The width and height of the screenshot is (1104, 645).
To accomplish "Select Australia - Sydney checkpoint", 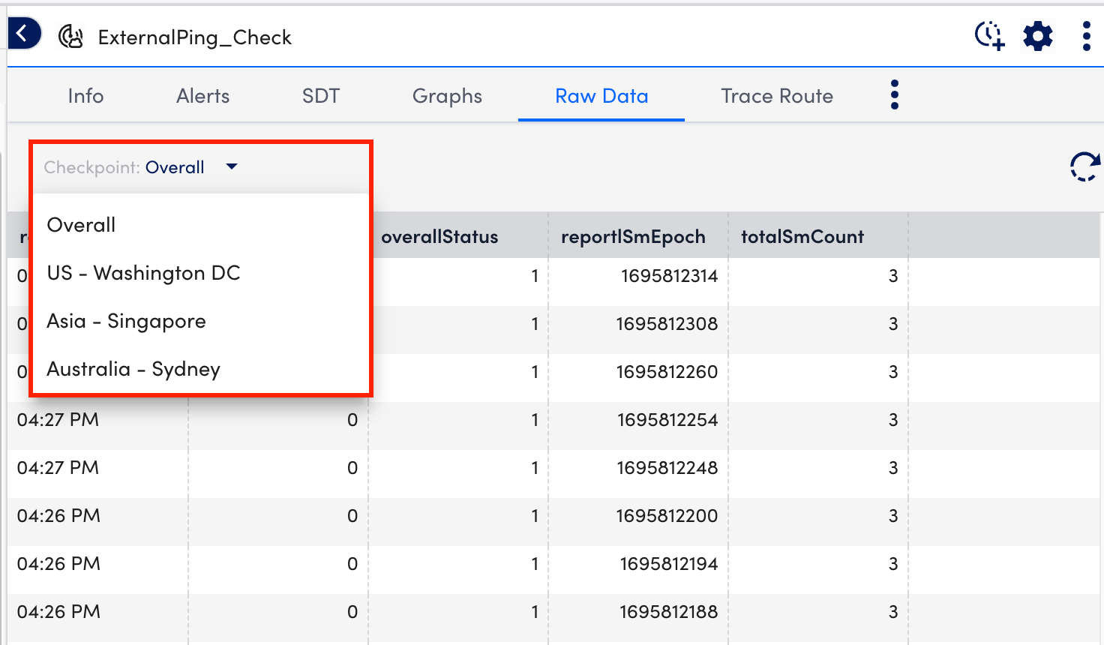I will [133, 369].
